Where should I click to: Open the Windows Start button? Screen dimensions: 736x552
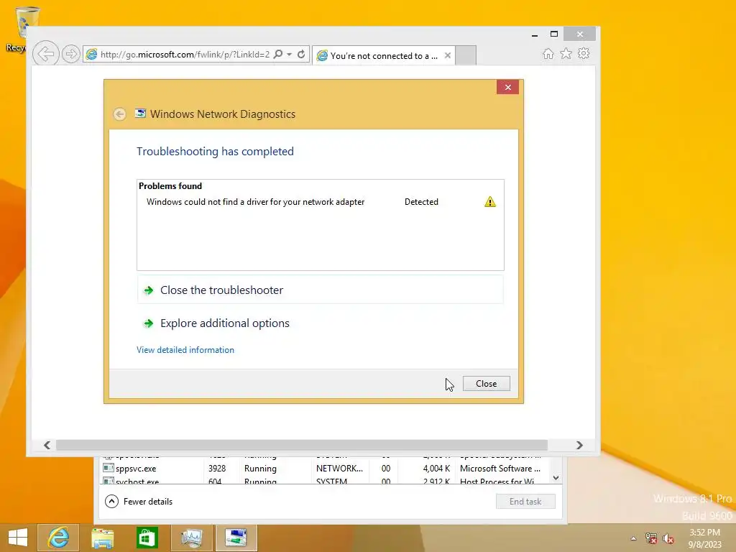tap(18, 538)
